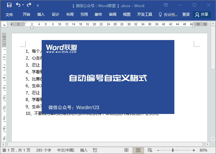This screenshot has width=216, height=154.
Task: Click the zoom slider handle
Action: tap(173, 150)
